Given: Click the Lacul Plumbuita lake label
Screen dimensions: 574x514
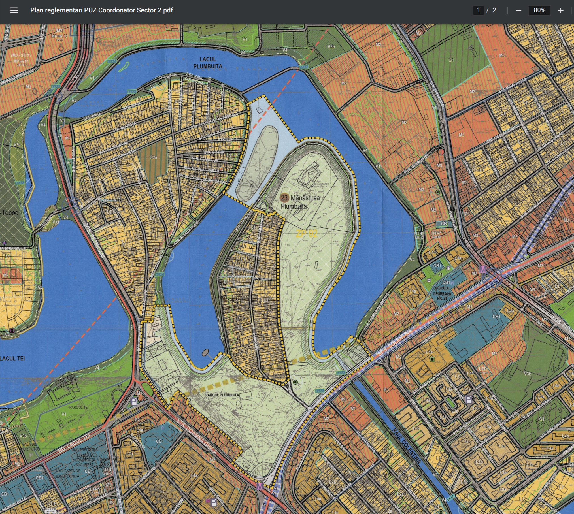Looking at the screenshot, I should click(x=208, y=63).
